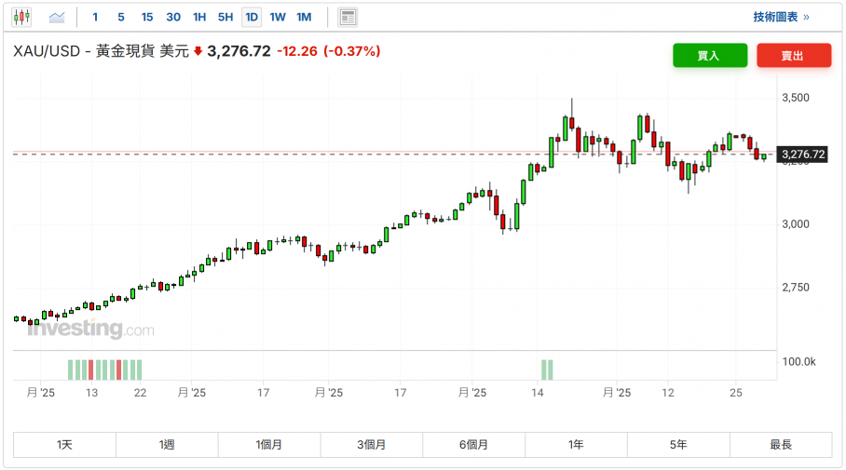Select the 5年 range tab
Screen dimensions: 846x470
click(678, 445)
